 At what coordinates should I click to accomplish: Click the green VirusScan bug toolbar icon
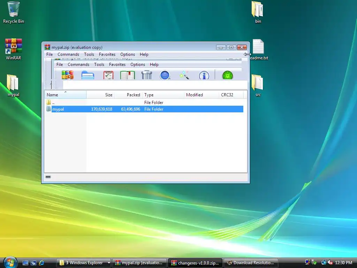pos(227,75)
